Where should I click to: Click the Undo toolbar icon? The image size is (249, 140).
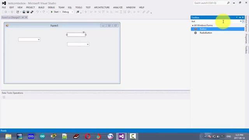[x=37, y=12]
